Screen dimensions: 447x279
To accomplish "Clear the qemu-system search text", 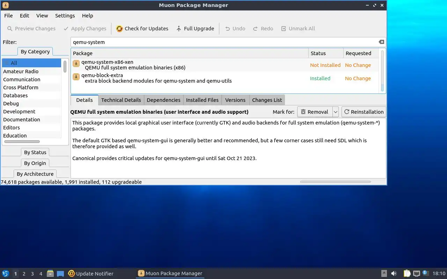I will pyautogui.click(x=381, y=42).
